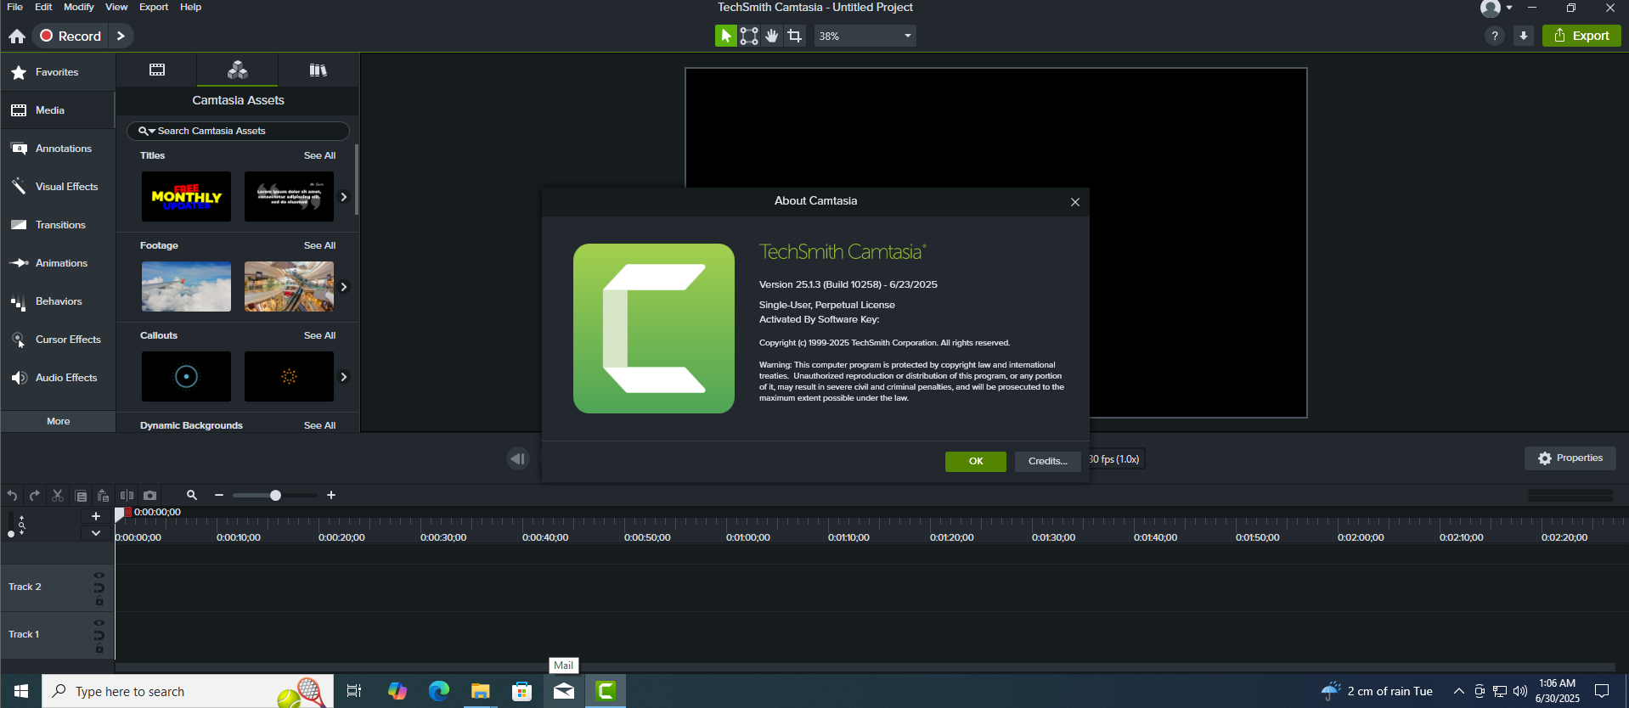
Task: Click the timeline zoom magnifier icon
Action: pos(192,495)
